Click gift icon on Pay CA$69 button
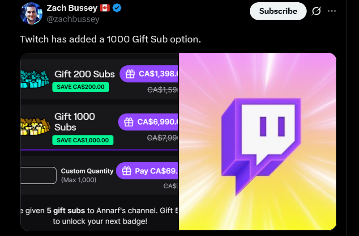Viewport: 359px width, 236px height. point(127,171)
